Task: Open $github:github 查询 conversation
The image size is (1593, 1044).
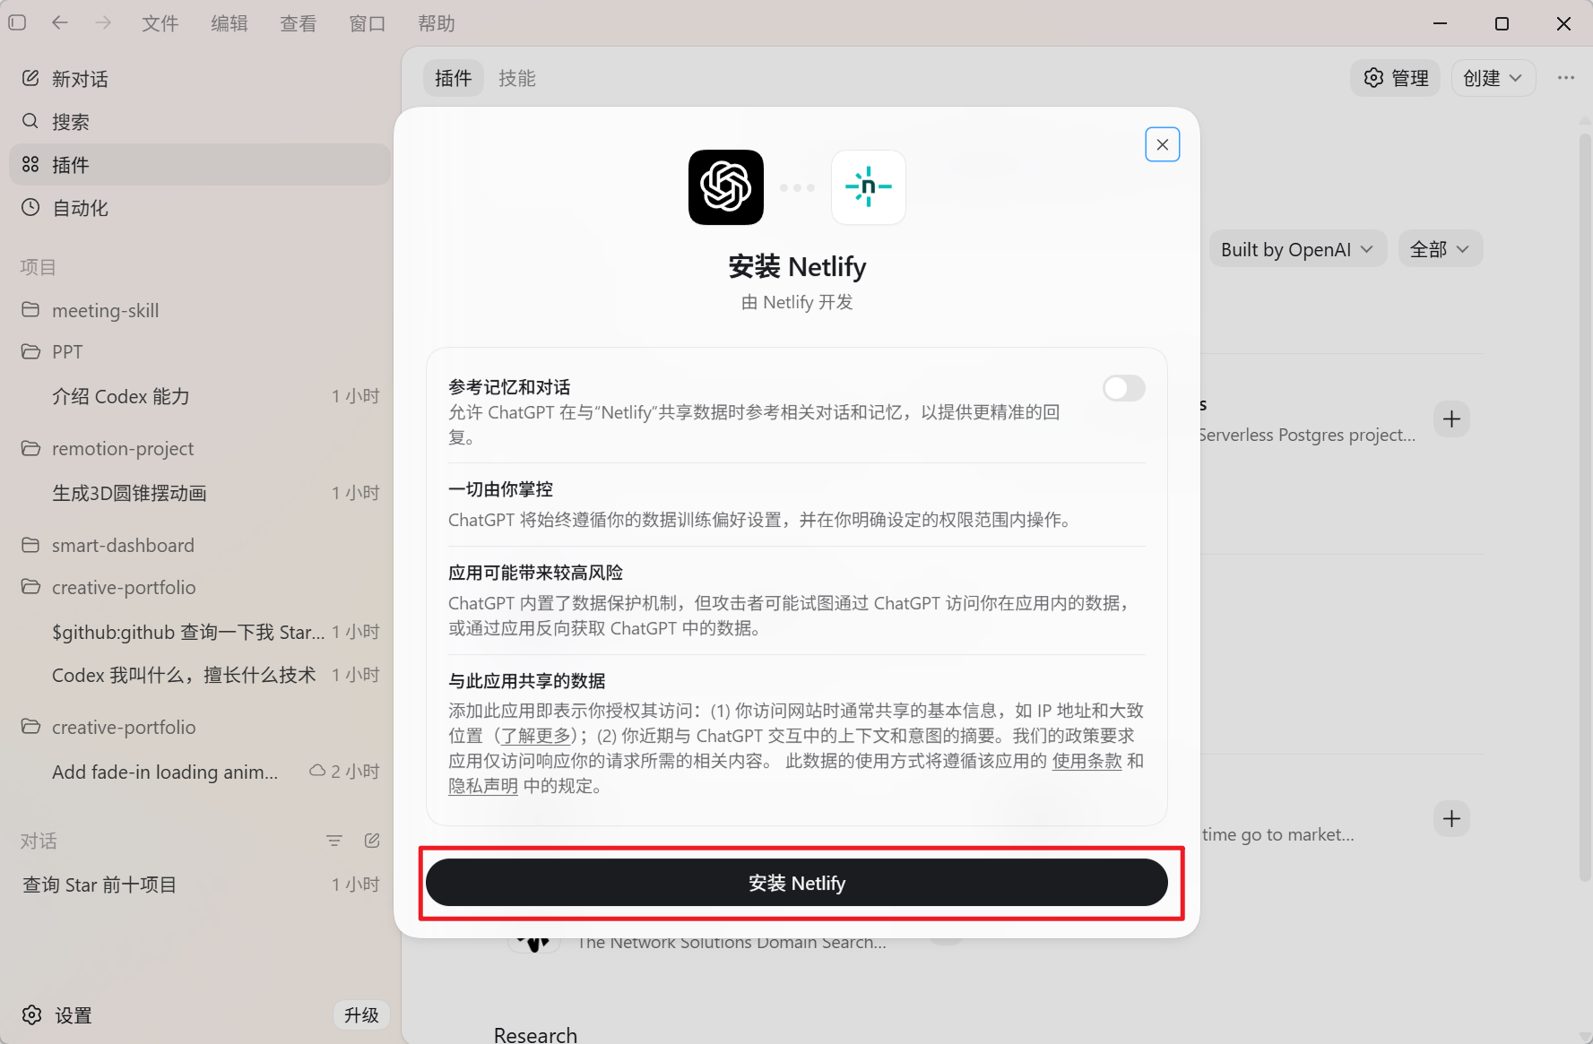Action: (200, 632)
